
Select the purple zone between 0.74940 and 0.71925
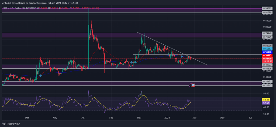(x=132, y=35)
